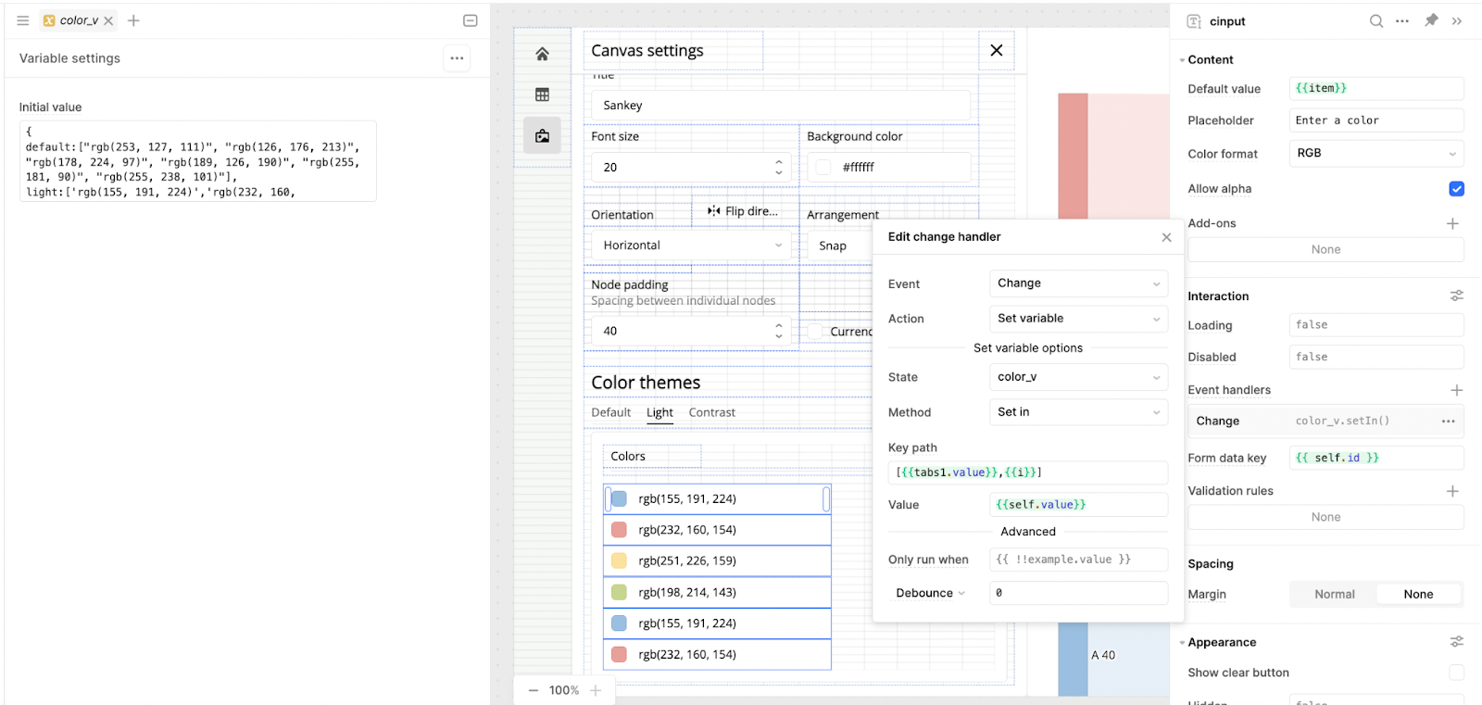
Task: Open the table view icon in sidebar
Action: pyautogui.click(x=542, y=94)
